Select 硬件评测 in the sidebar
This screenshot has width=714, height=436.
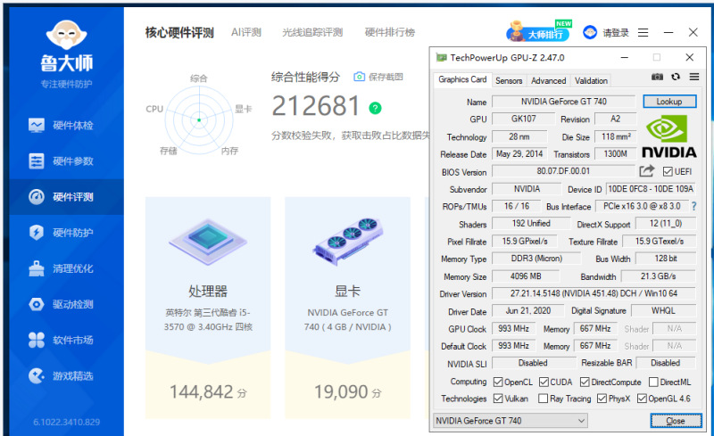(x=66, y=197)
